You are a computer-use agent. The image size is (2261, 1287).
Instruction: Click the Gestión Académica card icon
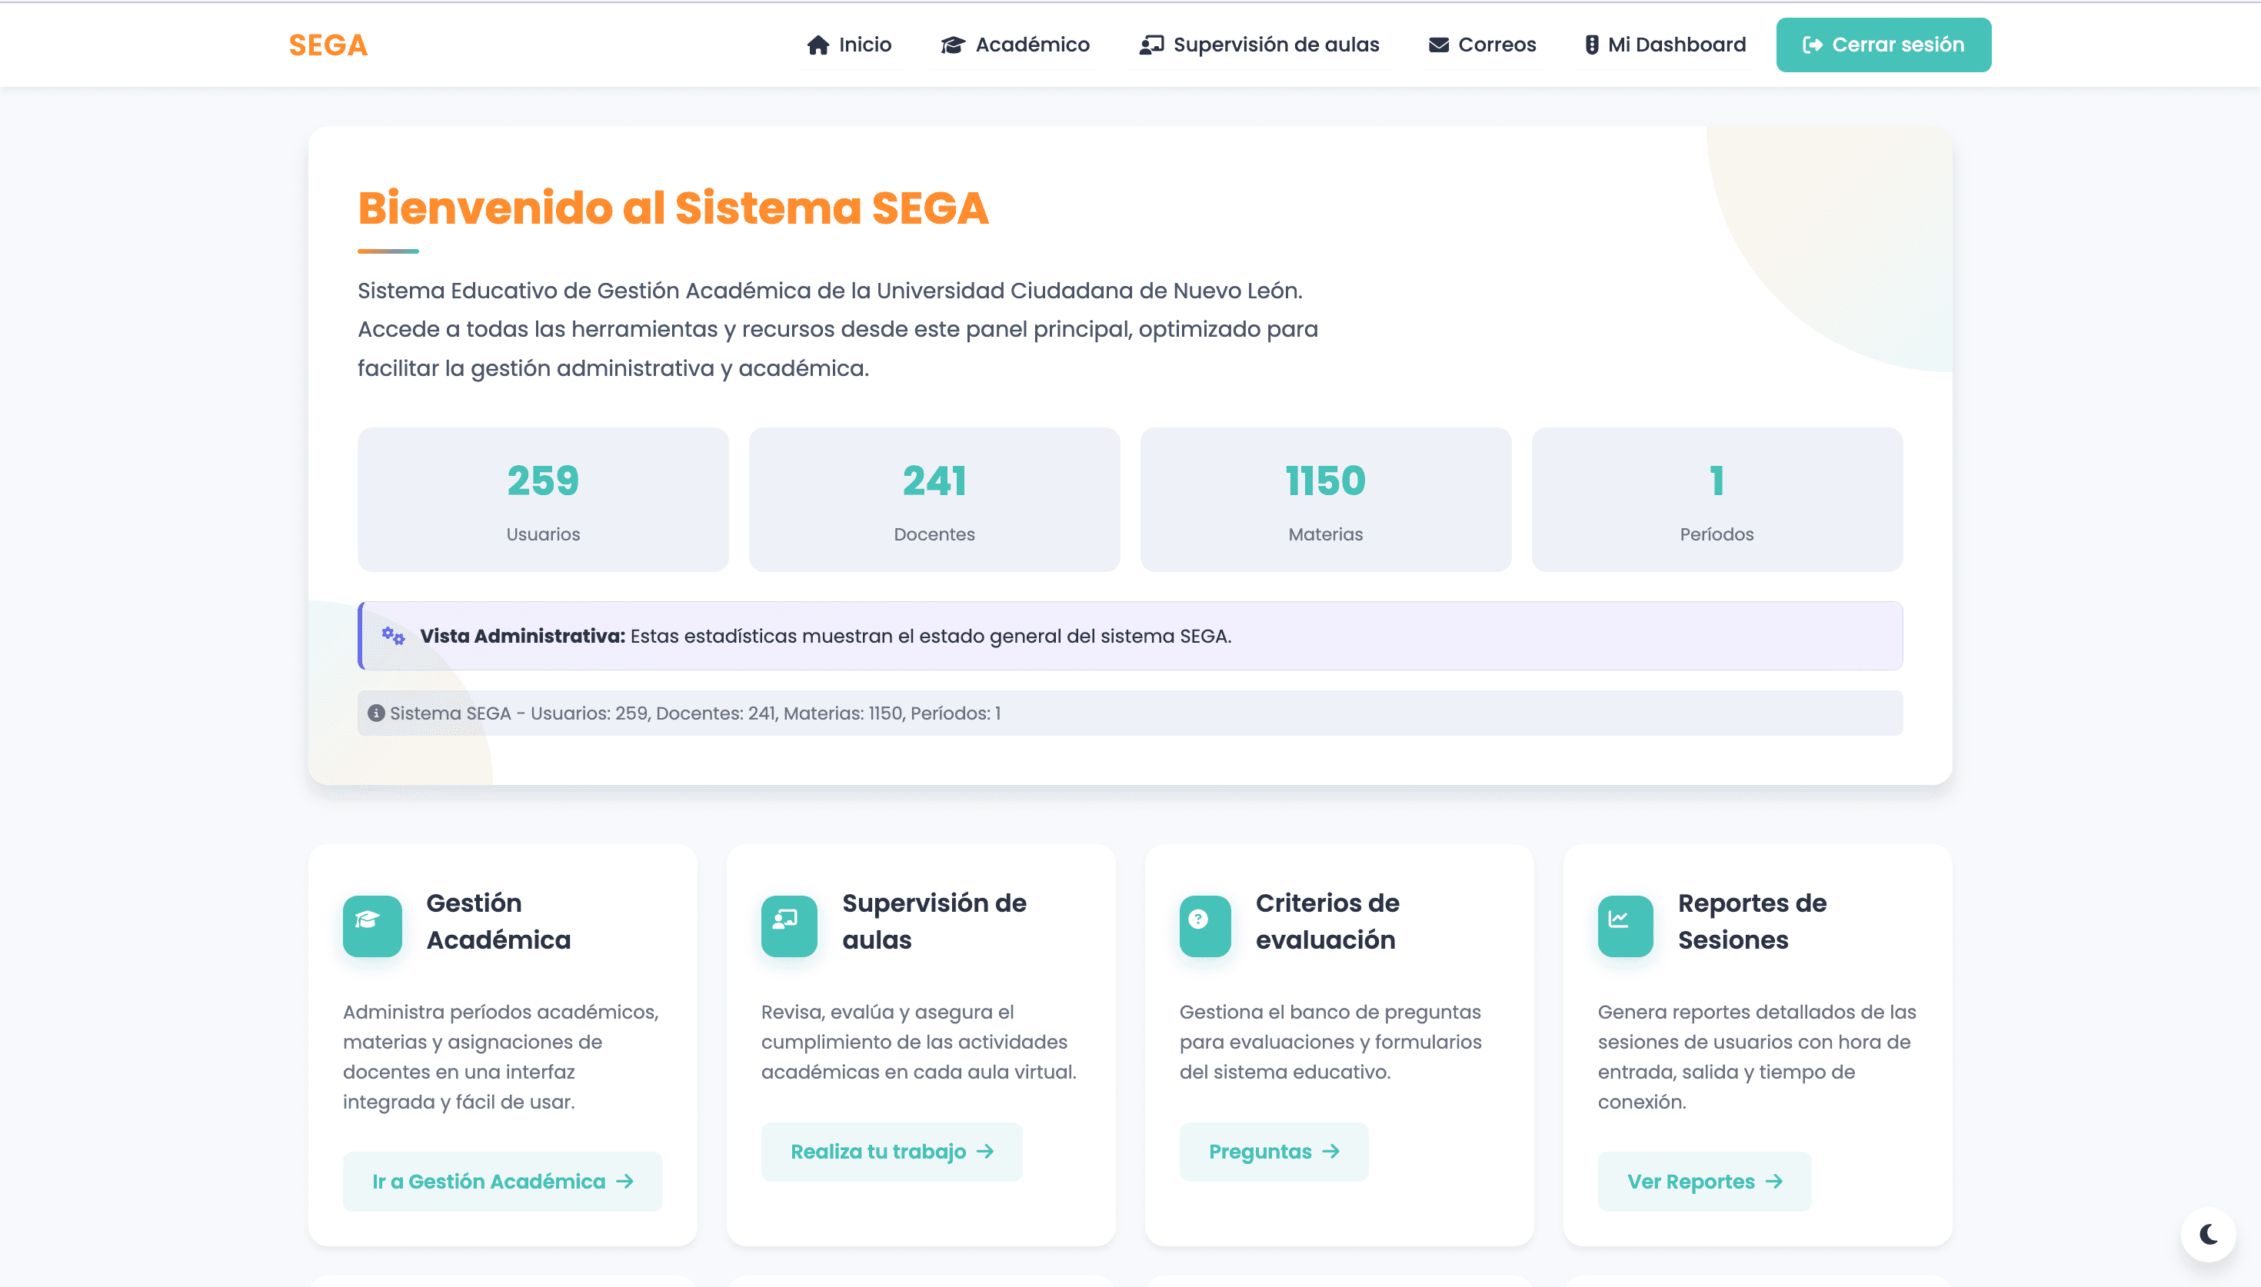click(x=372, y=926)
